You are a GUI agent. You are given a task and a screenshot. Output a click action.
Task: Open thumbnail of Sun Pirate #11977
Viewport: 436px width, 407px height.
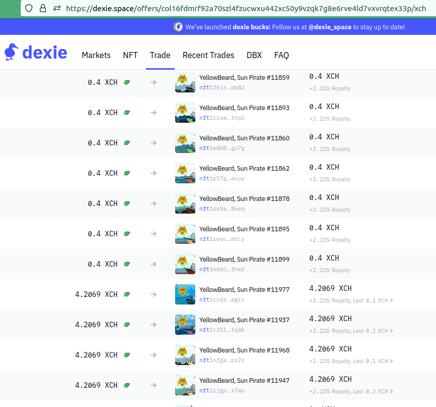[x=185, y=294]
